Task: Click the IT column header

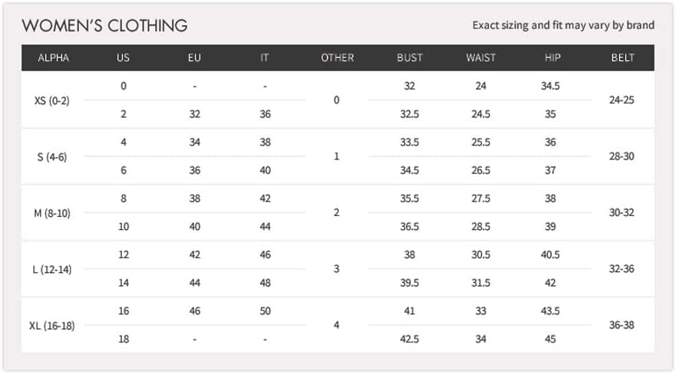Action: tap(265, 57)
